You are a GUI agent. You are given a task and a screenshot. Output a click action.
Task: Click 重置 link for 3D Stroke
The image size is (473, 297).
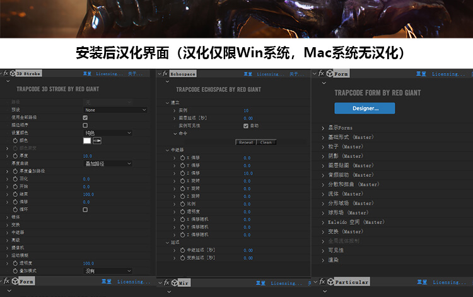coord(87,74)
